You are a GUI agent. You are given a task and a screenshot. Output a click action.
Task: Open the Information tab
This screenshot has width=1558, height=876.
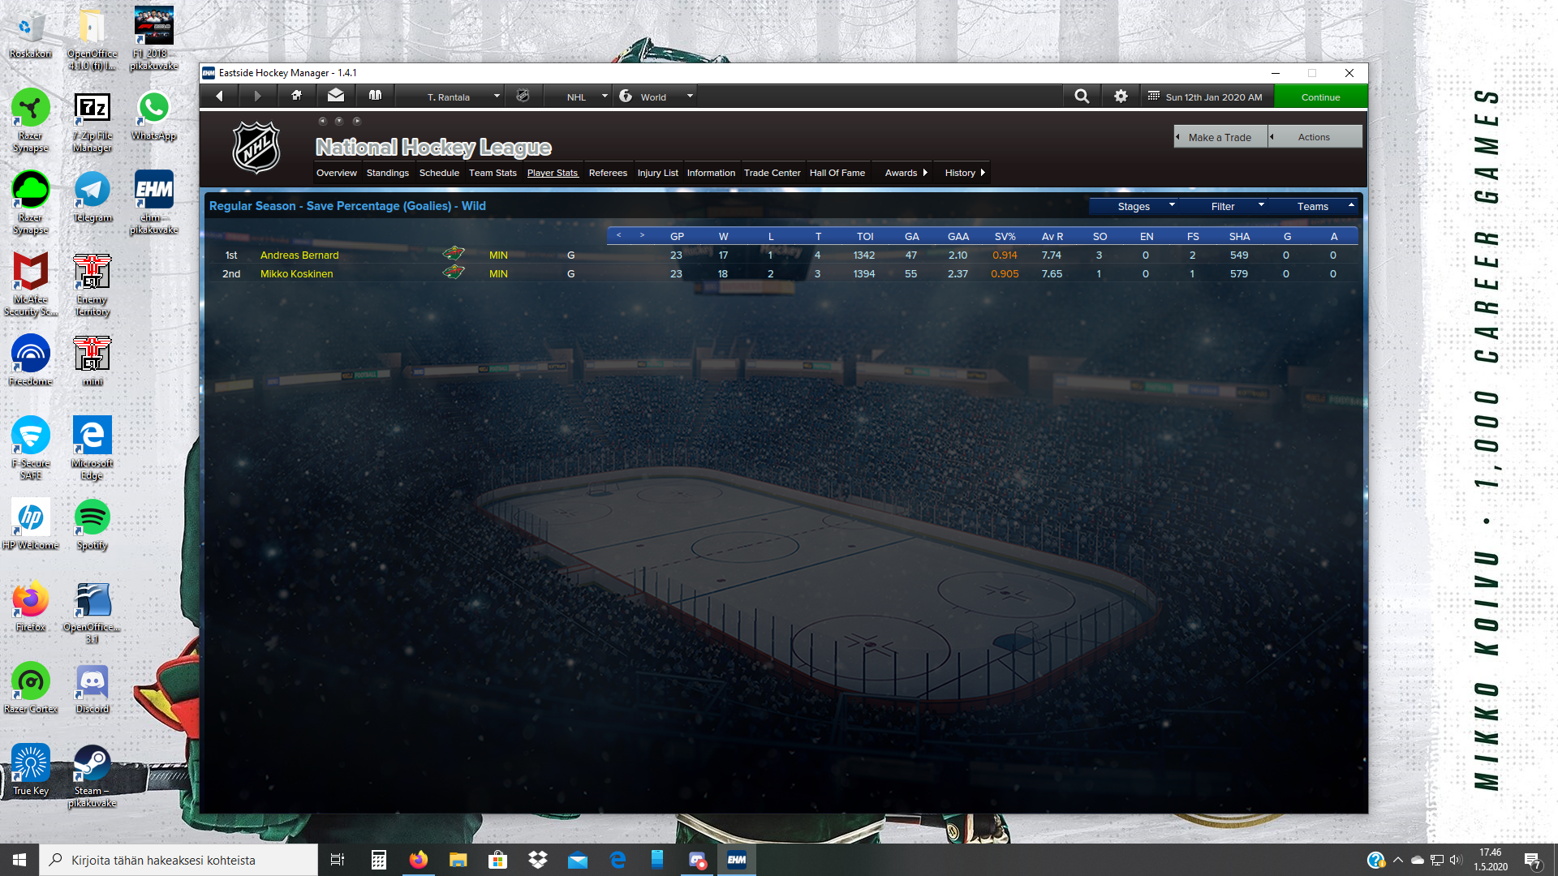click(711, 173)
